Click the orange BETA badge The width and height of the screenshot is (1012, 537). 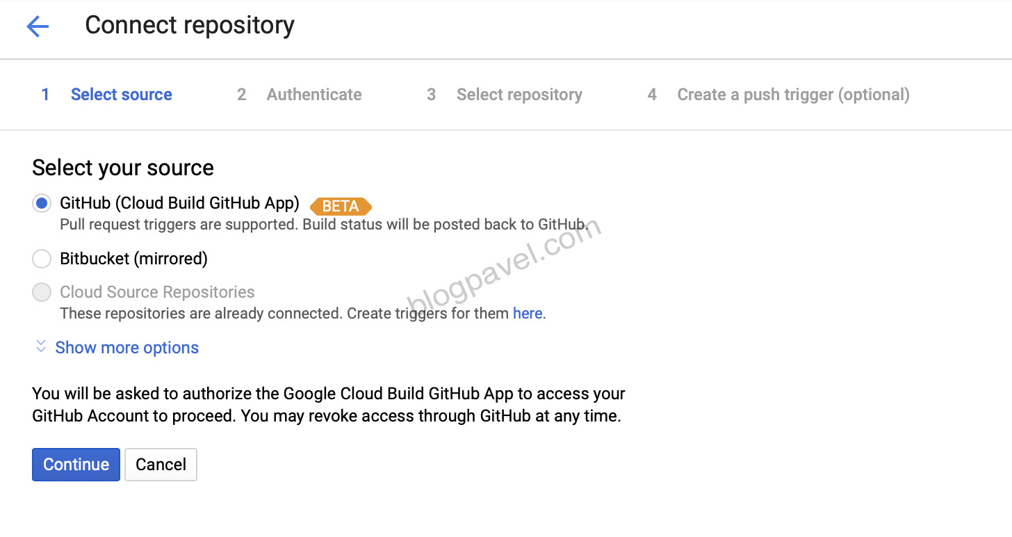pyautogui.click(x=341, y=206)
